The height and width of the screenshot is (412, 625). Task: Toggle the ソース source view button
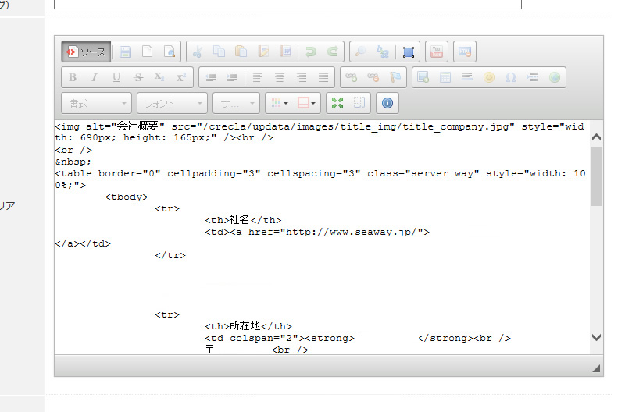86,52
